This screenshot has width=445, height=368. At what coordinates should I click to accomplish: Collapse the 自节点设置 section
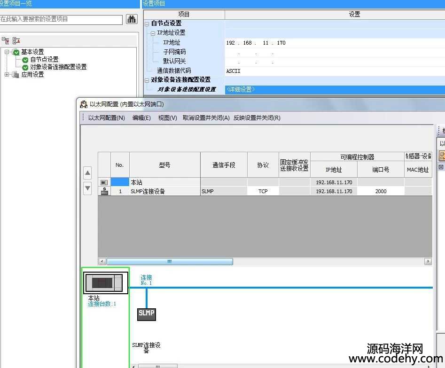pos(147,23)
